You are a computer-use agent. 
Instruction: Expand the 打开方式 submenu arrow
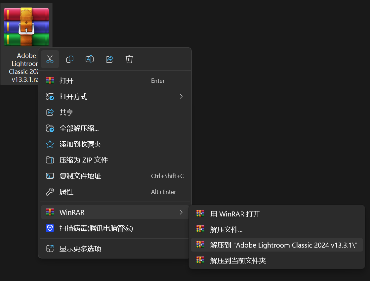click(181, 96)
